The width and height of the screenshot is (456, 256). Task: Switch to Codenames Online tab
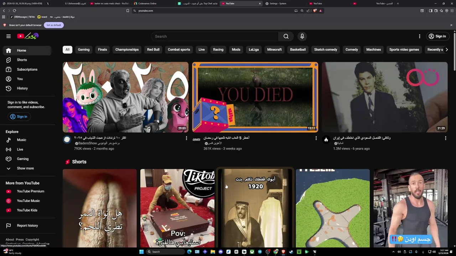(147, 4)
